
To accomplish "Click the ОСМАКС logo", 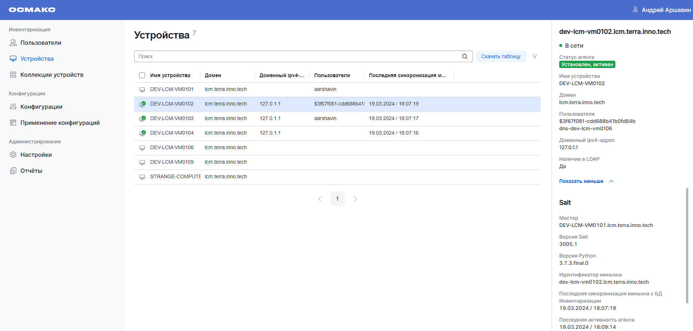I will [32, 10].
